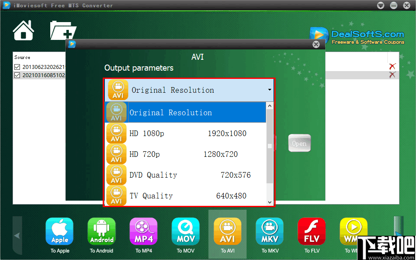Select the To Apple output format icon
This screenshot has width=416, height=260.
(59, 231)
